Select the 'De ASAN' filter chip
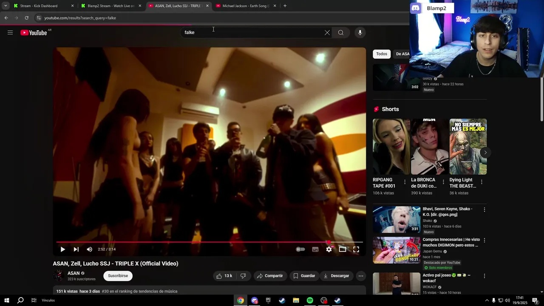This screenshot has height=306, width=544. 402,54
